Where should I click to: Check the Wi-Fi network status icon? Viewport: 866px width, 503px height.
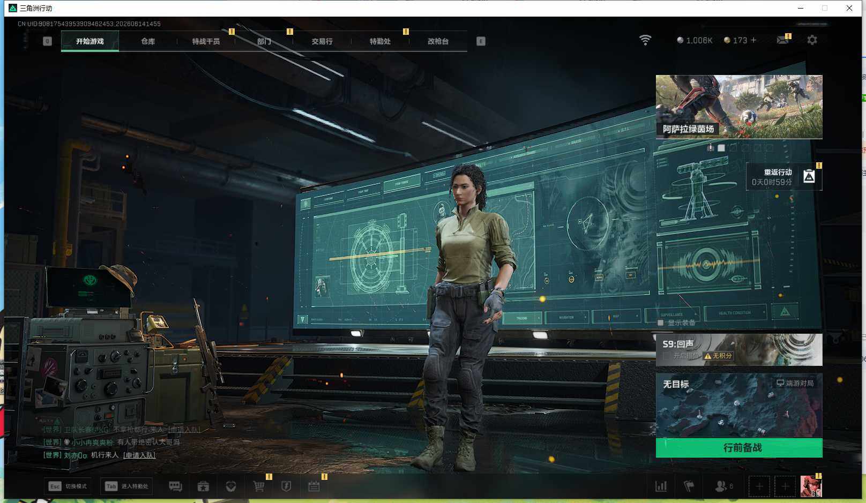pos(645,40)
